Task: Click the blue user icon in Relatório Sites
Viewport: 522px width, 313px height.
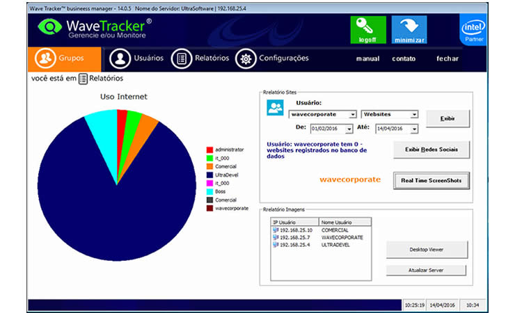Action: point(276,109)
